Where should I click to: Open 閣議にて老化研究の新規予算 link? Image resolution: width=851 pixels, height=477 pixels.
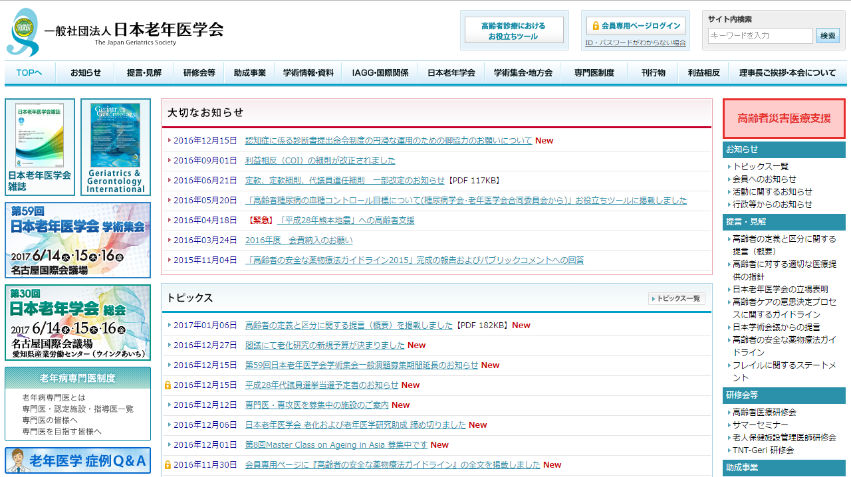click(x=325, y=345)
